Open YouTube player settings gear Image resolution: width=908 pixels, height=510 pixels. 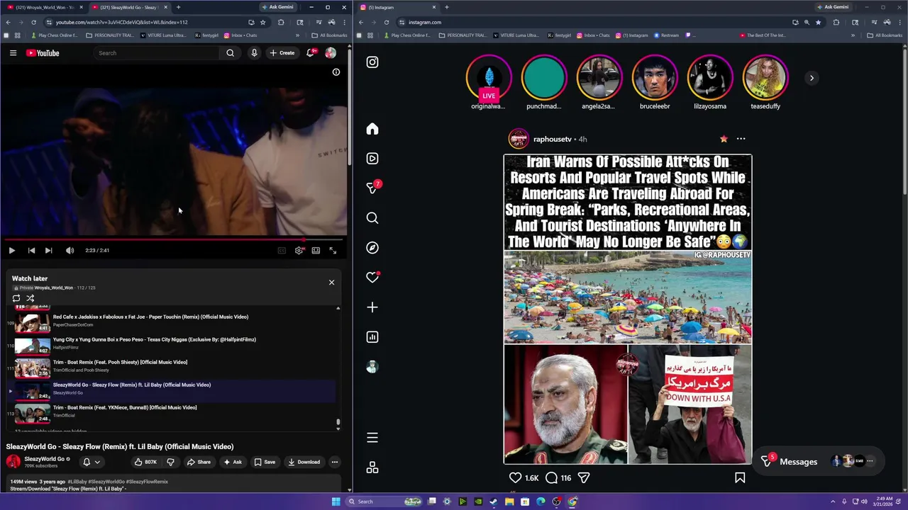coord(299,250)
